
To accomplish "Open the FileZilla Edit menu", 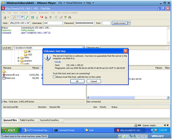I will tap(9, 13).
